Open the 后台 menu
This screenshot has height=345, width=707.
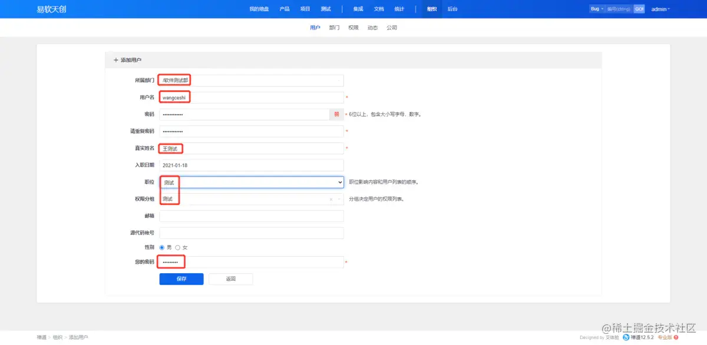452,9
